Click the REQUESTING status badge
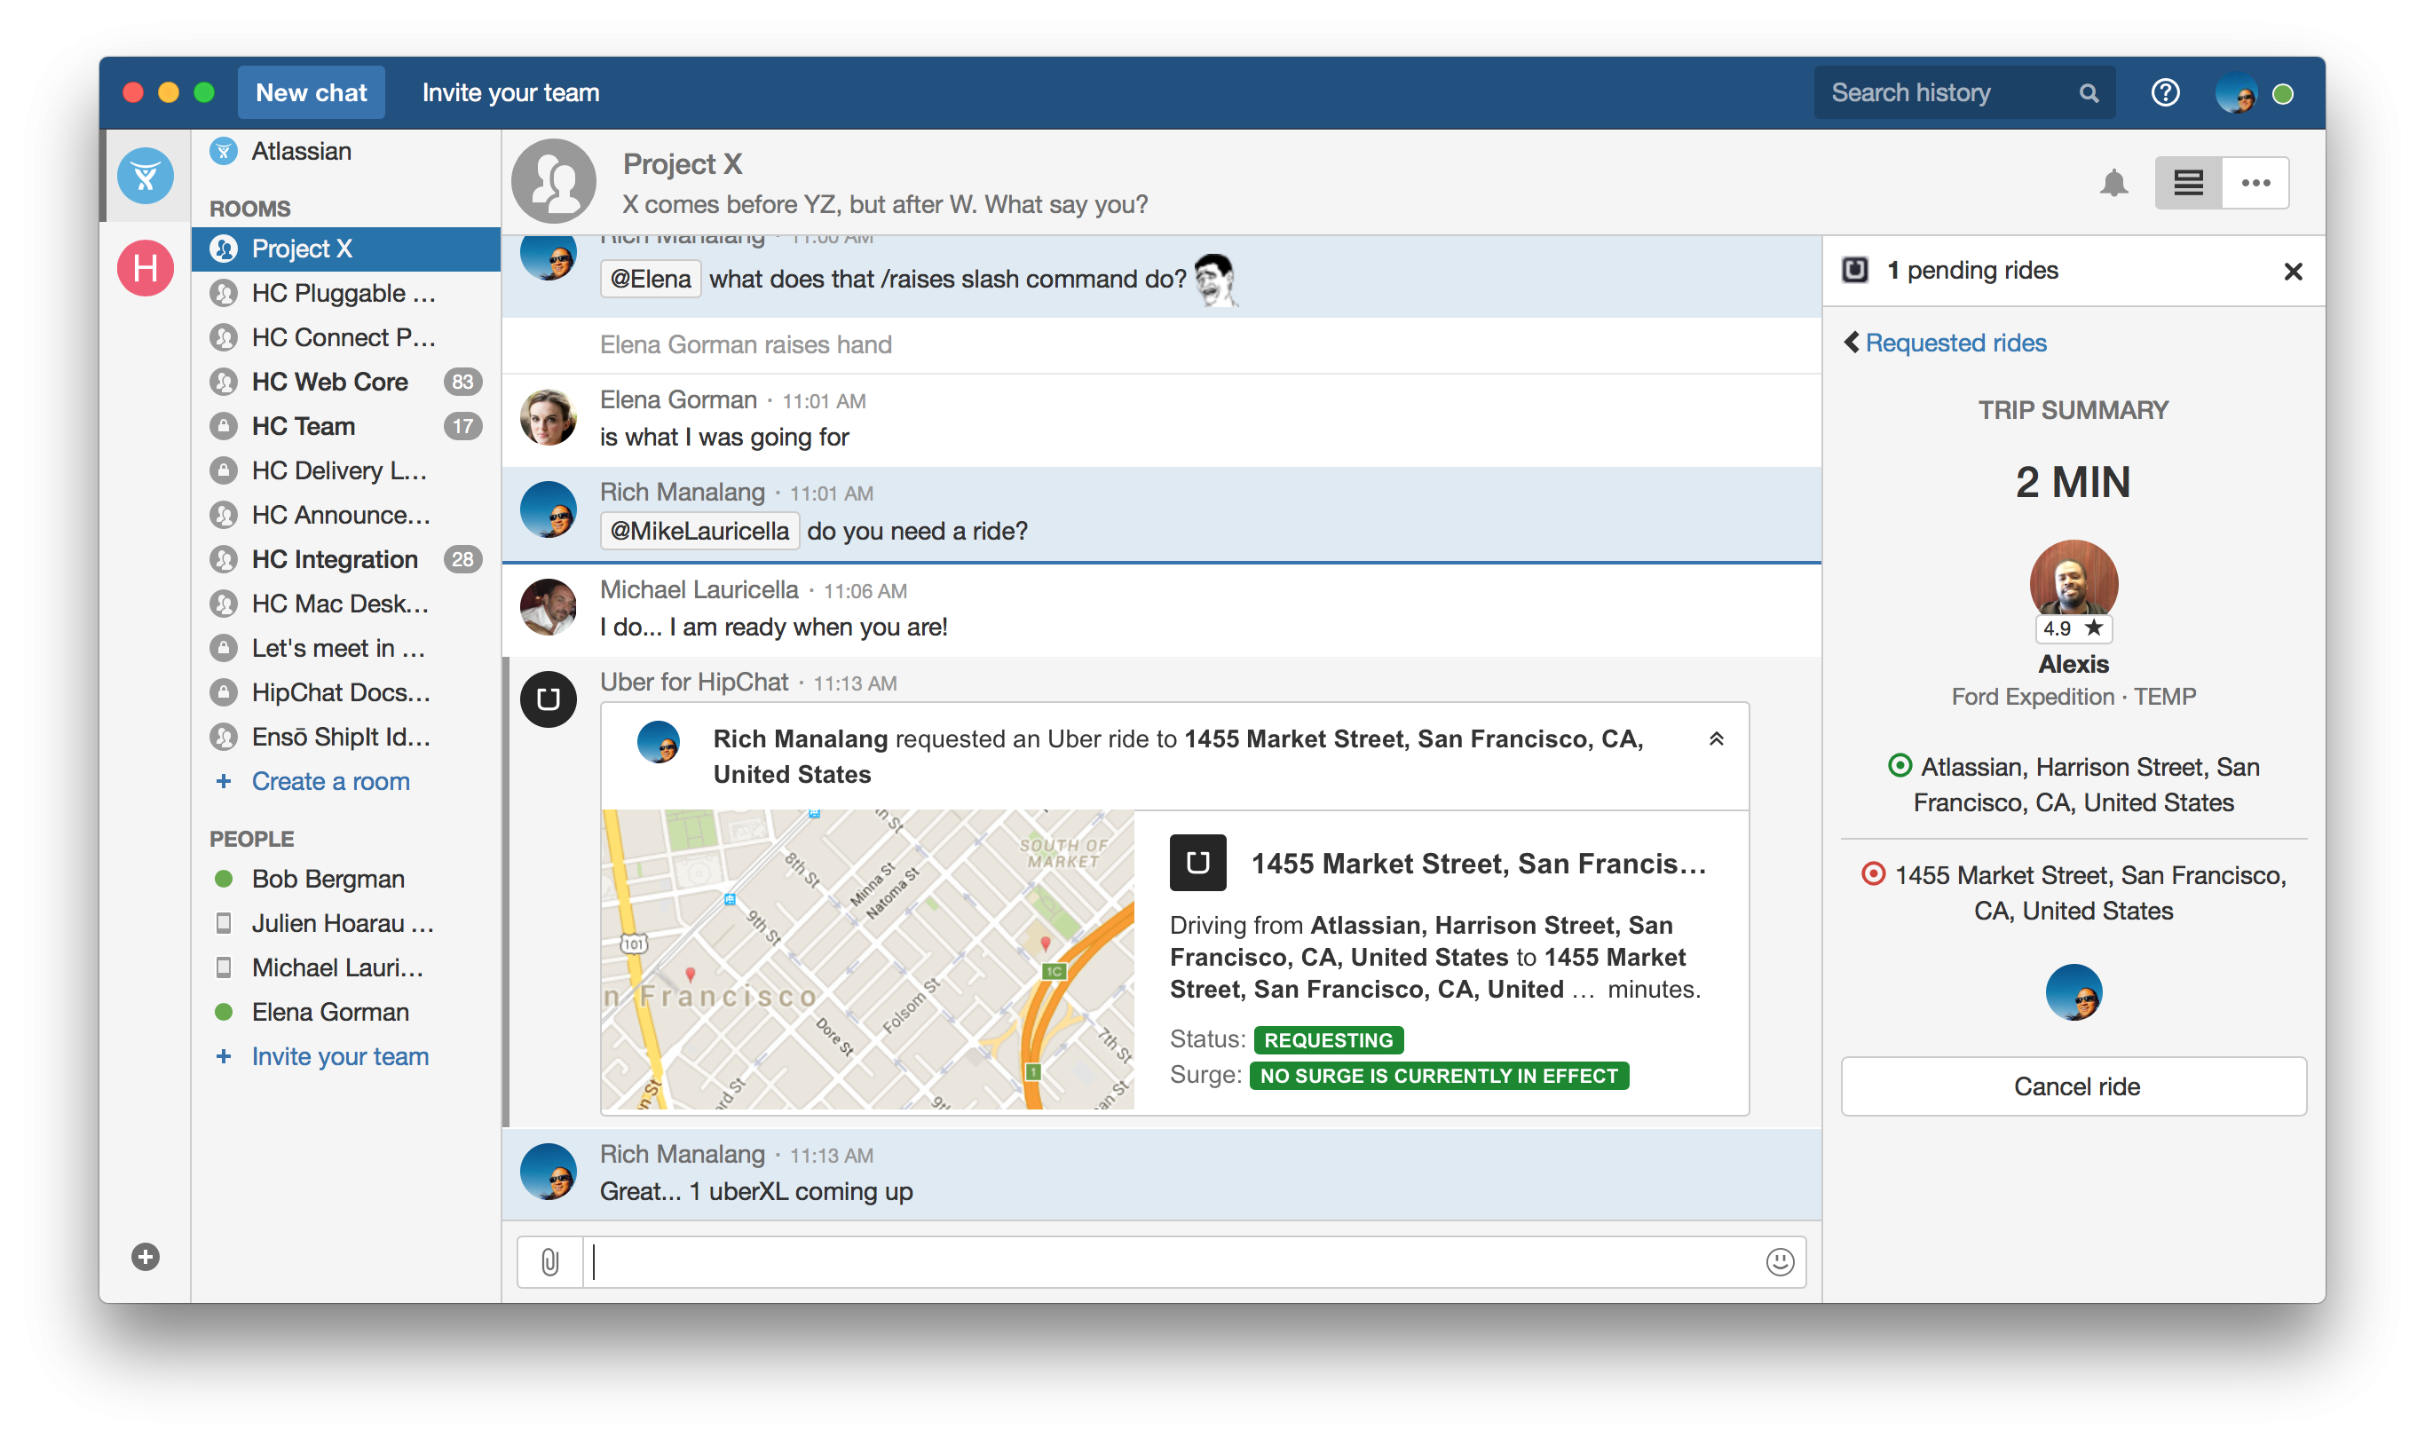The image size is (2425, 1445). pos(1328,1041)
